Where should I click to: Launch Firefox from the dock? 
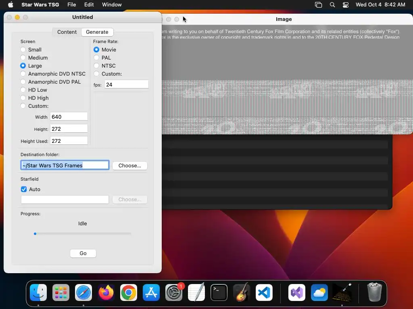106,293
